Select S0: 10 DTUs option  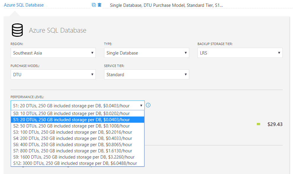(77, 114)
